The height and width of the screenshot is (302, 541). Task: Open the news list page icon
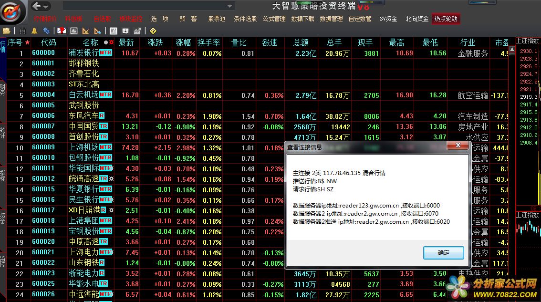[114, 31]
